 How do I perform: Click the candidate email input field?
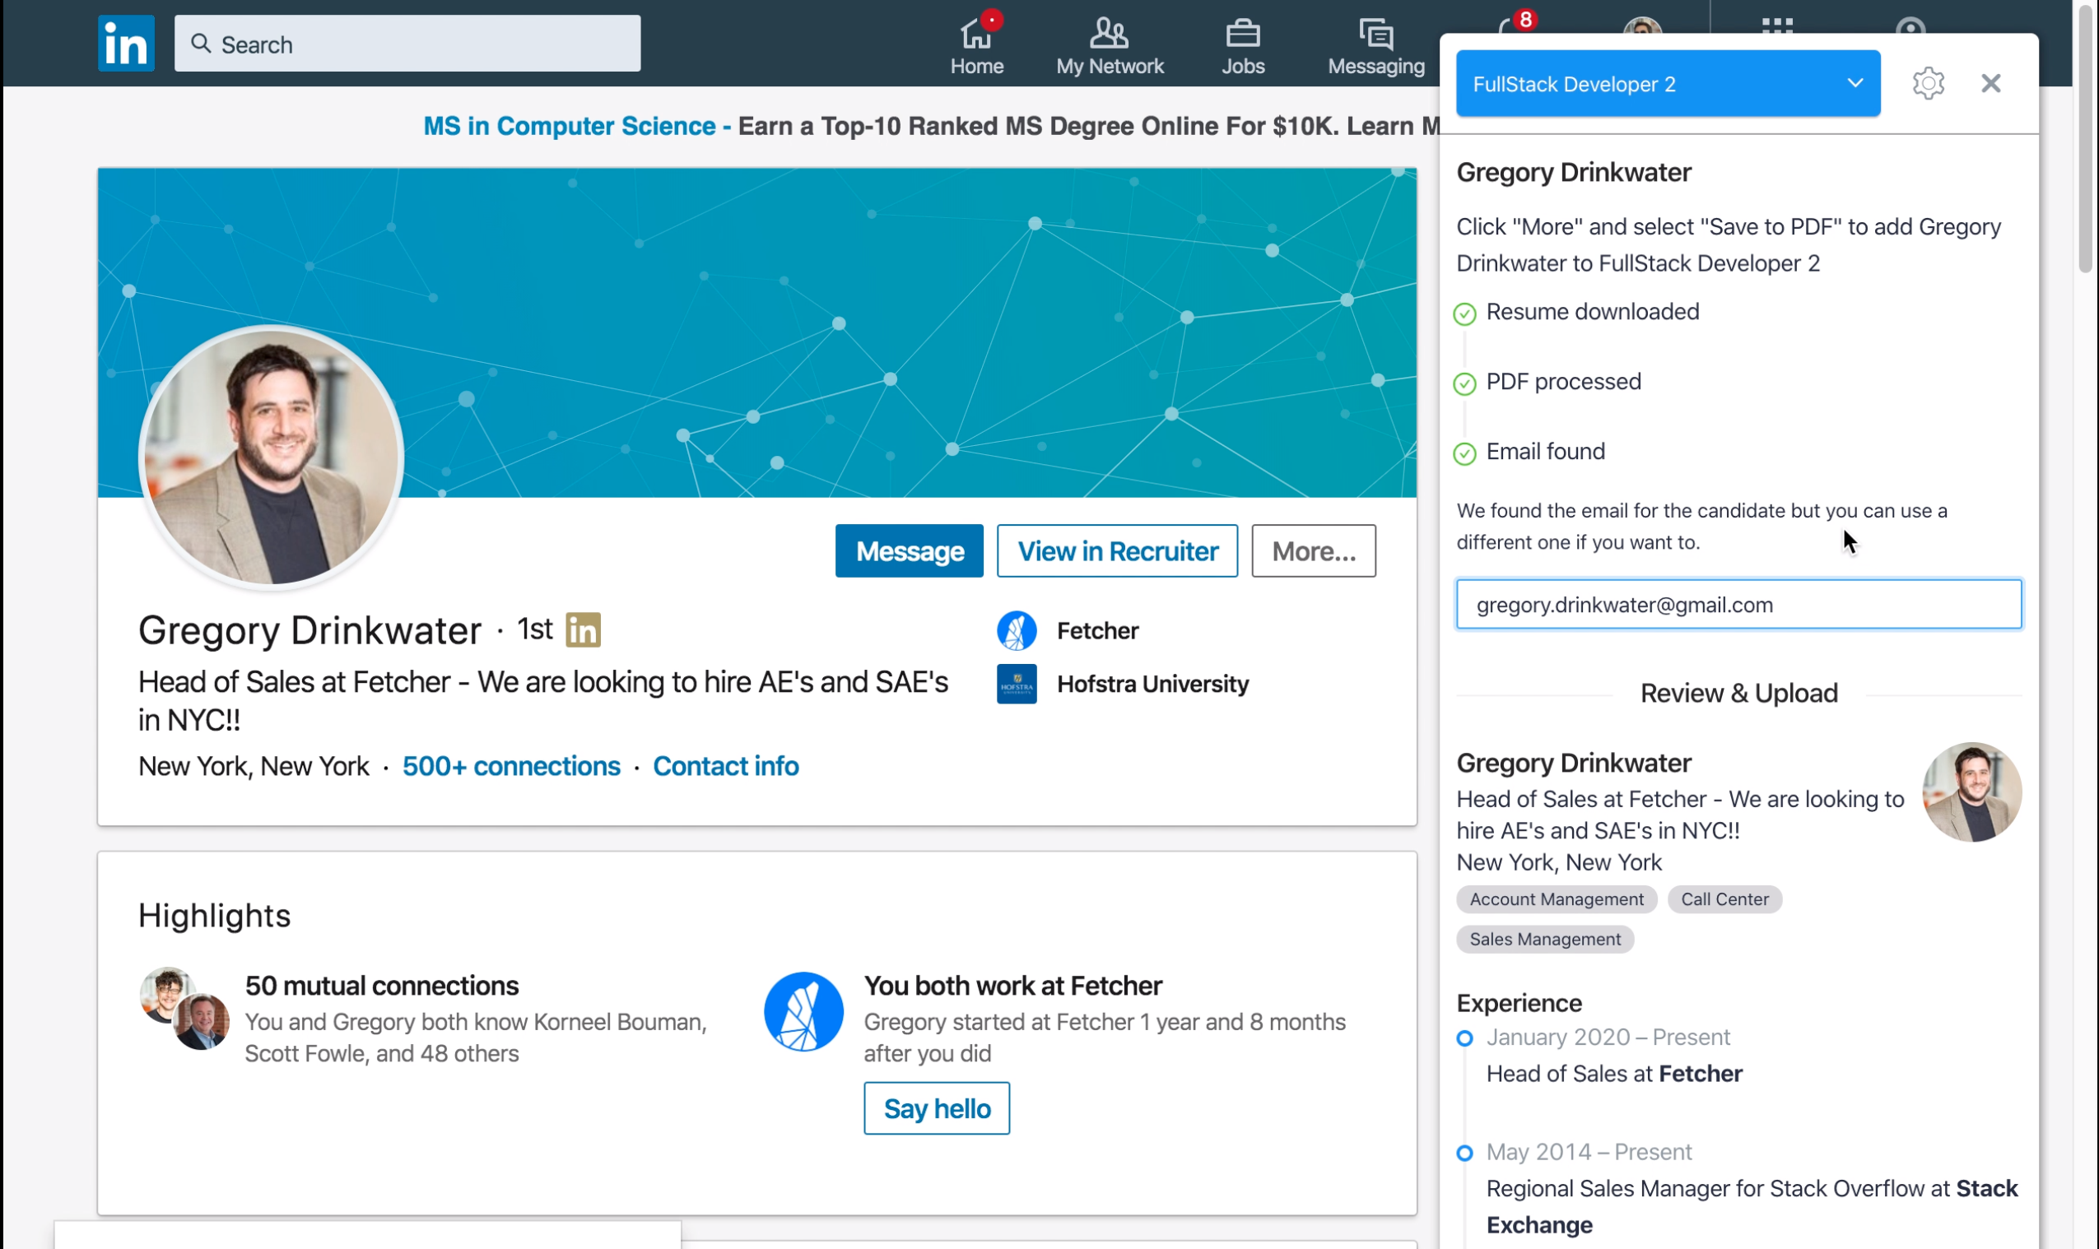click(1738, 604)
